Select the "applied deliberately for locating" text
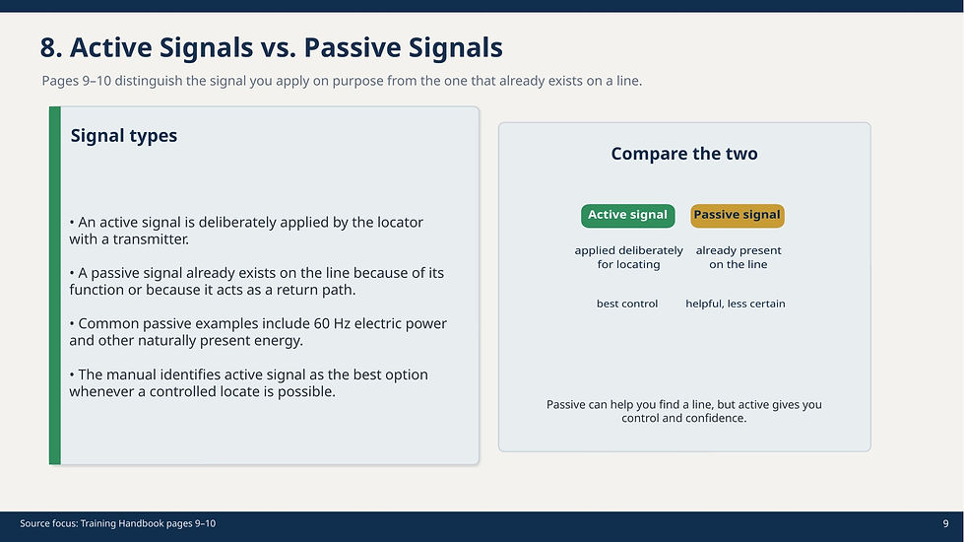 tap(628, 257)
